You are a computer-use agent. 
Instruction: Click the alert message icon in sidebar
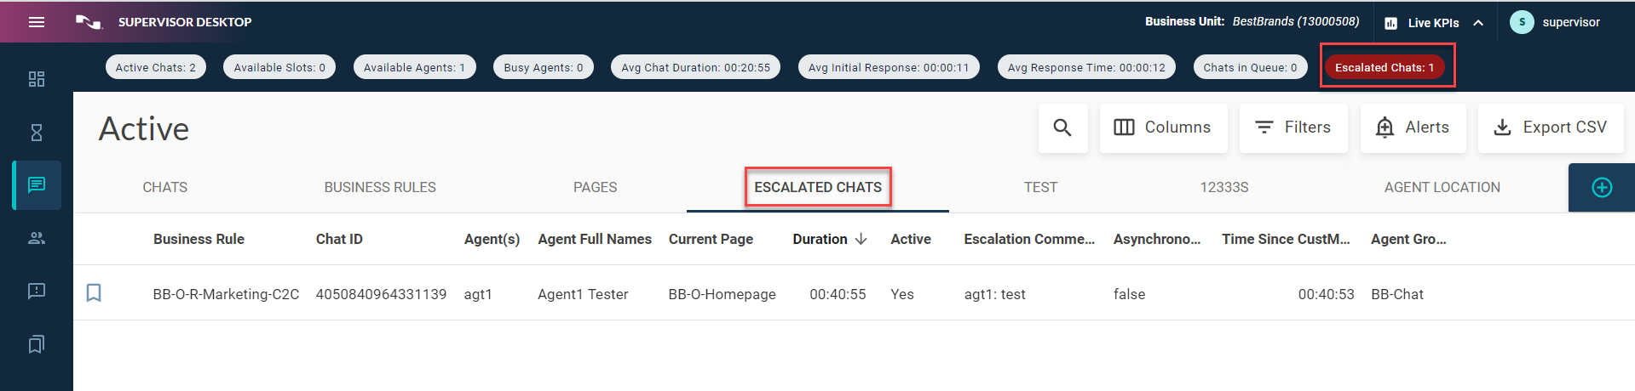coord(37,291)
